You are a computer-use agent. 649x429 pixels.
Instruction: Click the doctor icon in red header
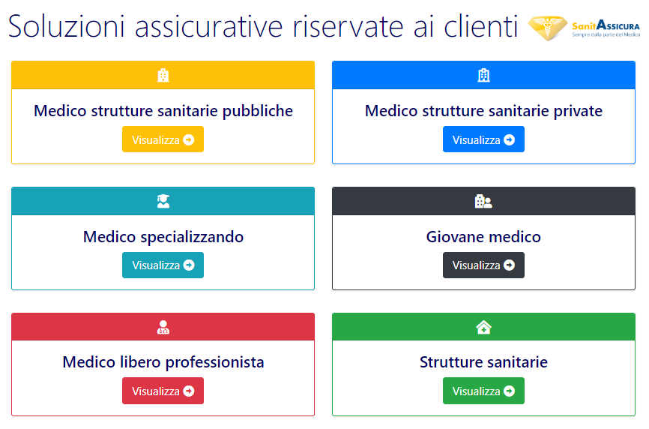click(163, 327)
